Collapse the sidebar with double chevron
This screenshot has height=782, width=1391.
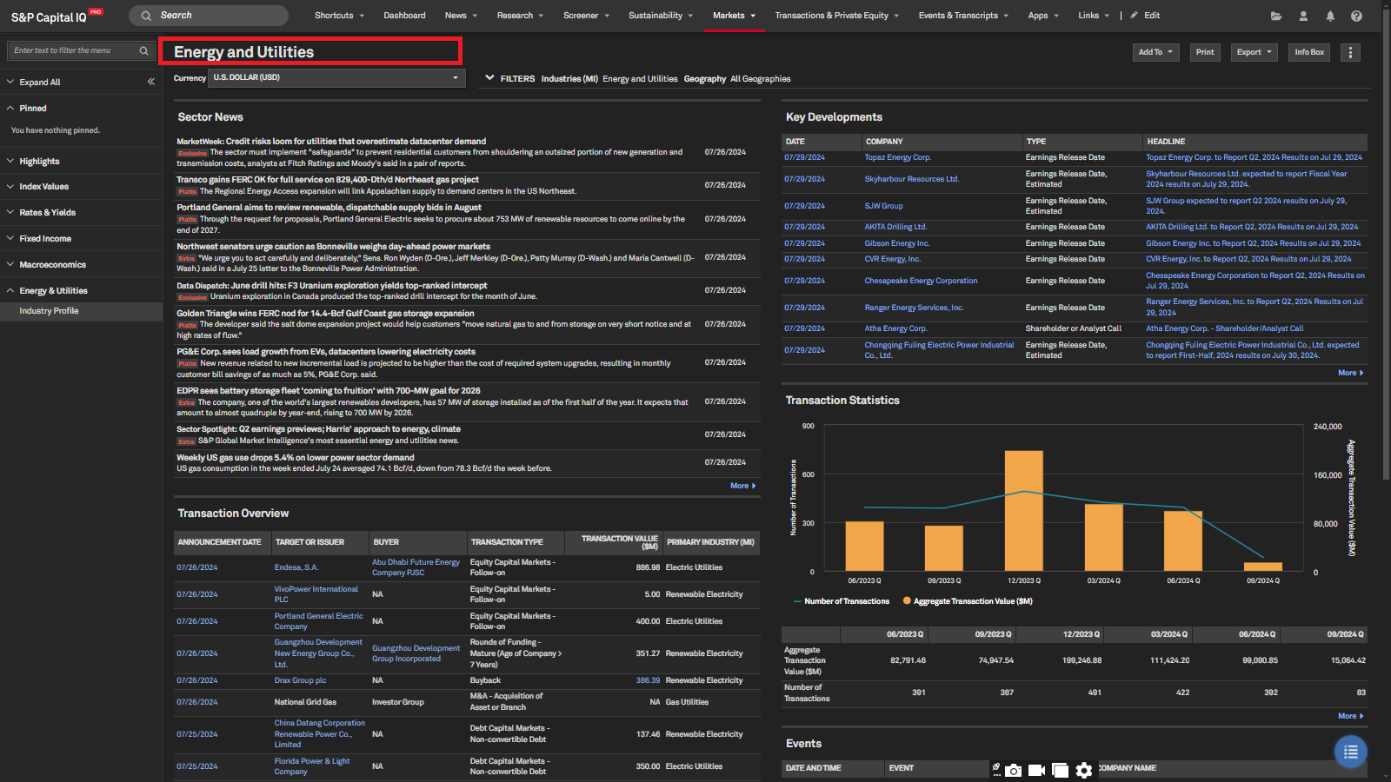[x=151, y=82]
